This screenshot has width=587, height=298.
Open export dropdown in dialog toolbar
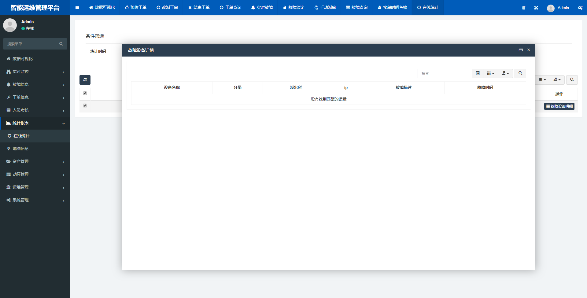(x=505, y=73)
